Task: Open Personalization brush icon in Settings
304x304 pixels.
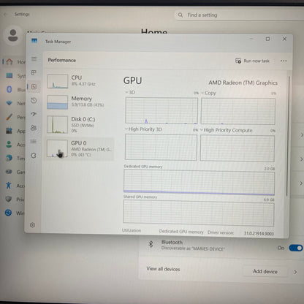Action: (x=9, y=117)
